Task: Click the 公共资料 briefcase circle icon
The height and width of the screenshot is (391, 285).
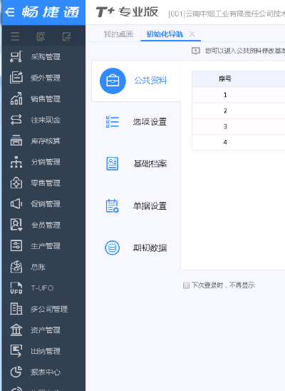Action: (113, 81)
